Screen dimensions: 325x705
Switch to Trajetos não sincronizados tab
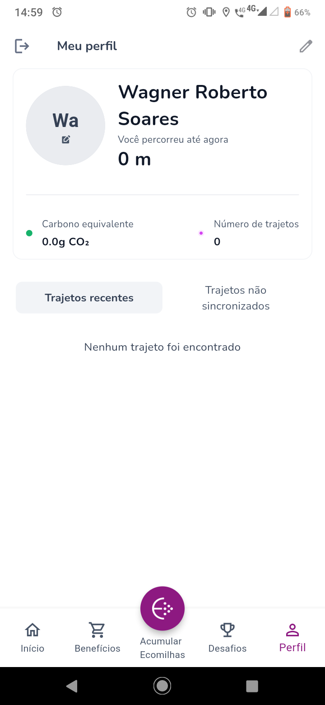pyautogui.click(x=236, y=298)
